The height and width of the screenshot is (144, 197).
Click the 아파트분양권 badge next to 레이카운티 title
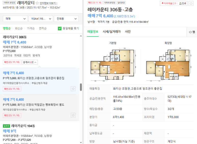pos(9,3)
